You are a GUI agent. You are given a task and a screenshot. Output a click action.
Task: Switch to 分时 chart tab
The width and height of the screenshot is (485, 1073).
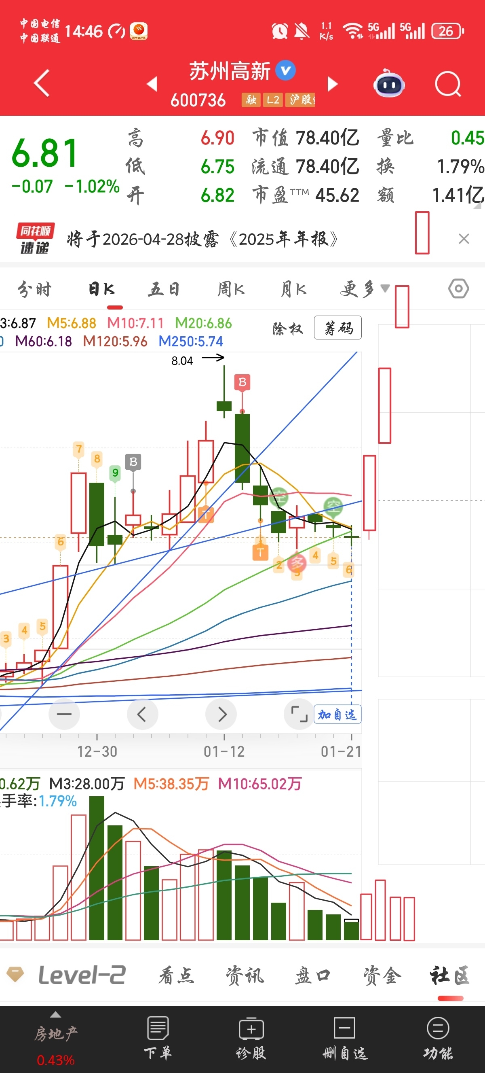34,289
